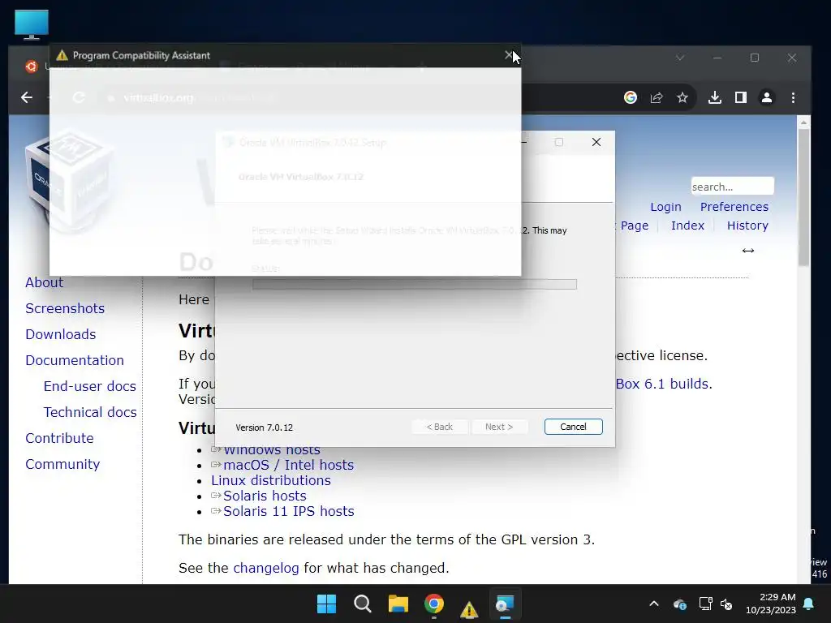
Task: Share this page using the share icon
Action: pos(656,97)
